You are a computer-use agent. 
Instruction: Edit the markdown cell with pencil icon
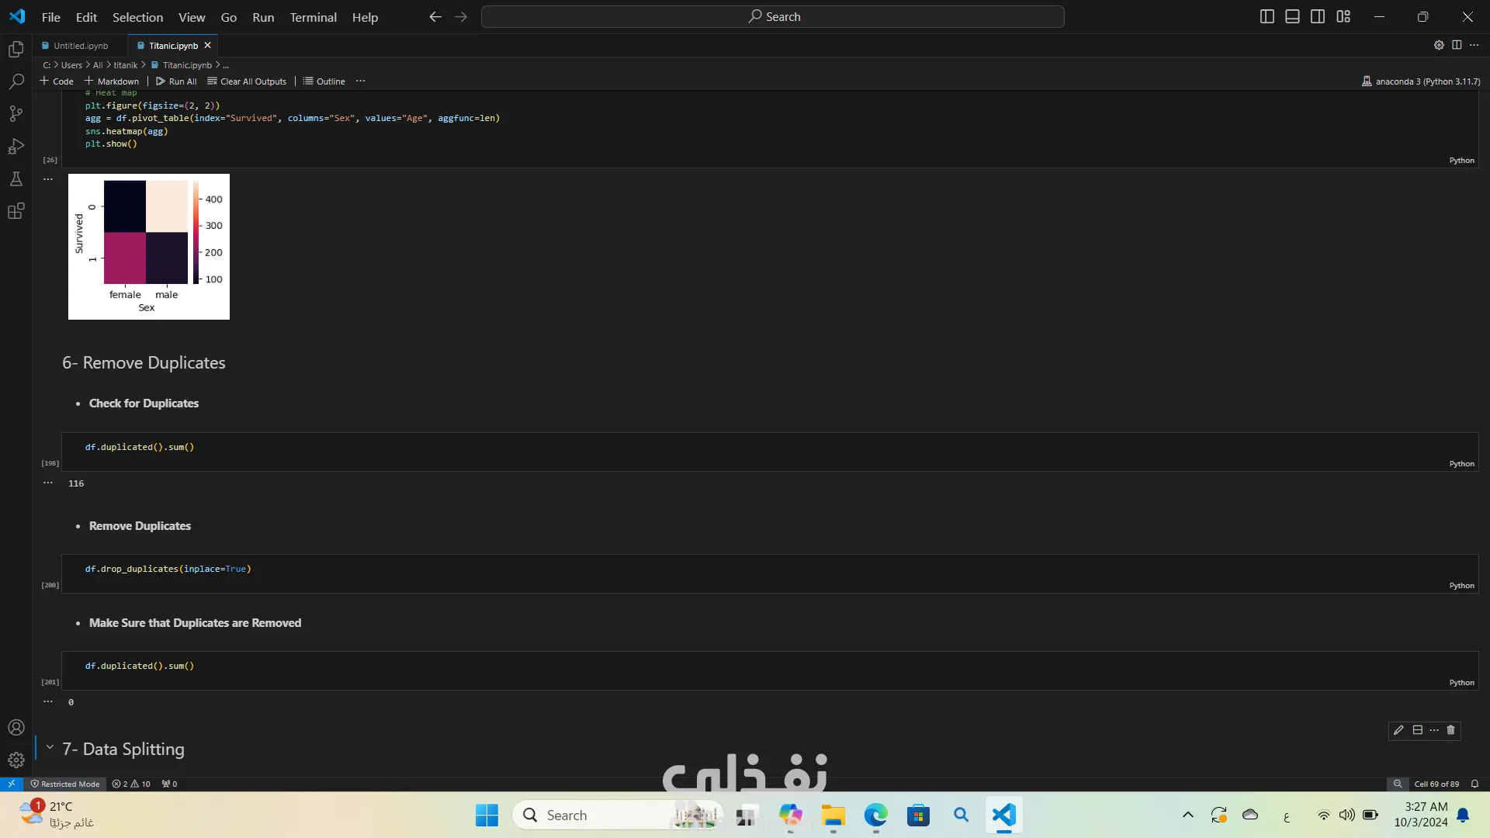click(x=1398, y=730)
